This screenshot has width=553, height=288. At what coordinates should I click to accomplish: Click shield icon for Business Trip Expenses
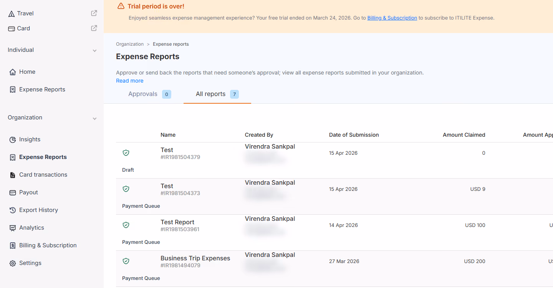126,261
